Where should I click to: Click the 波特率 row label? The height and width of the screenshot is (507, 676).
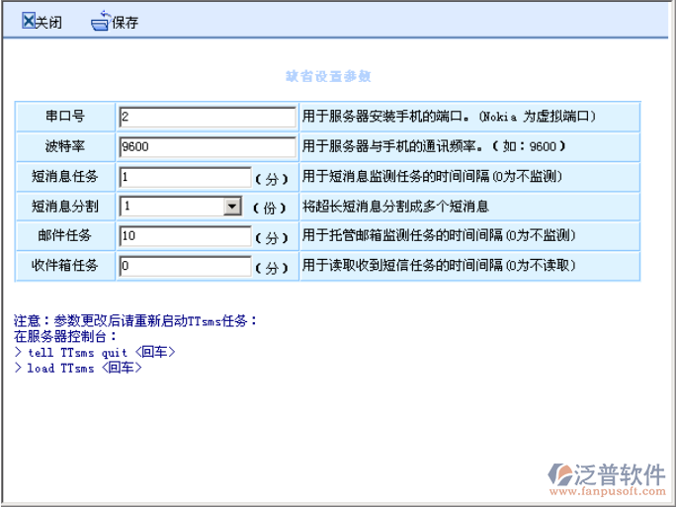click(x=65, y=146)
